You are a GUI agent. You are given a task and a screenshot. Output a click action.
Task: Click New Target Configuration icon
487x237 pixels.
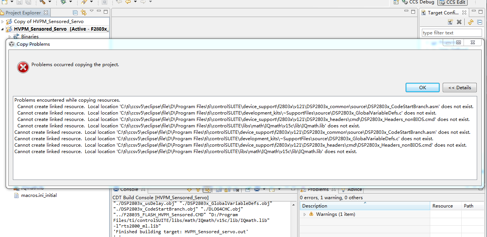coord(450,22)
